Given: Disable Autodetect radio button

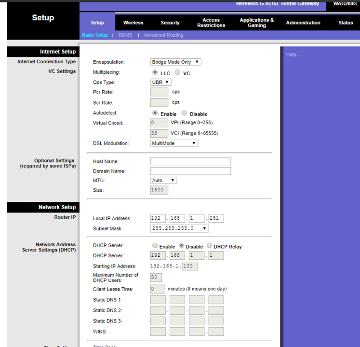Looking at the screenshot, I should pyautogui.click(x=184, y=113).
